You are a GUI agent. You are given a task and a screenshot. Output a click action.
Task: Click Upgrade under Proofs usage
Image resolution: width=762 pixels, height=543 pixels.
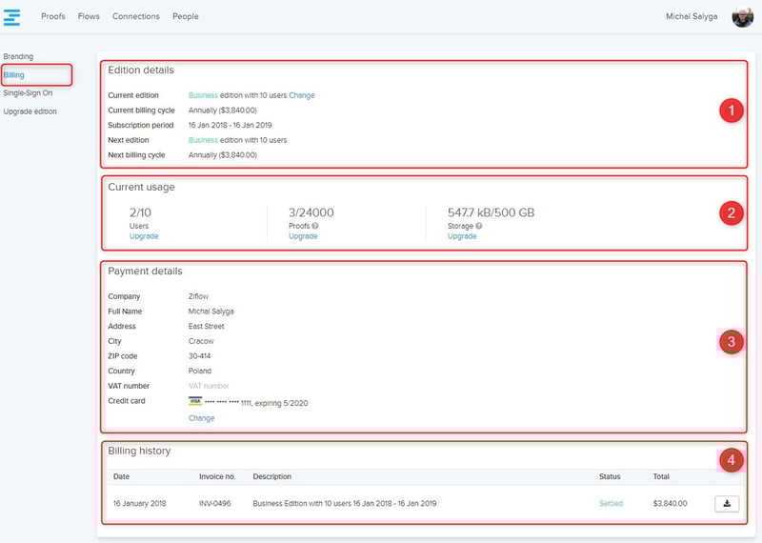pos(303,236)
